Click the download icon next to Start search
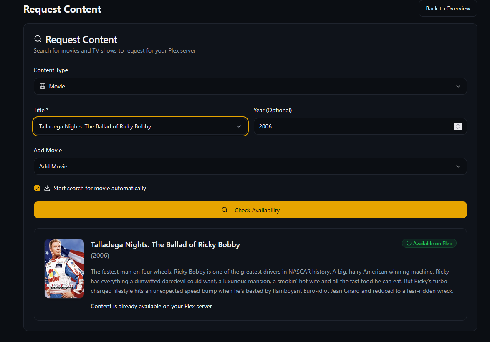The height and width of the screenshot is (342, 490). click(47, 188)
